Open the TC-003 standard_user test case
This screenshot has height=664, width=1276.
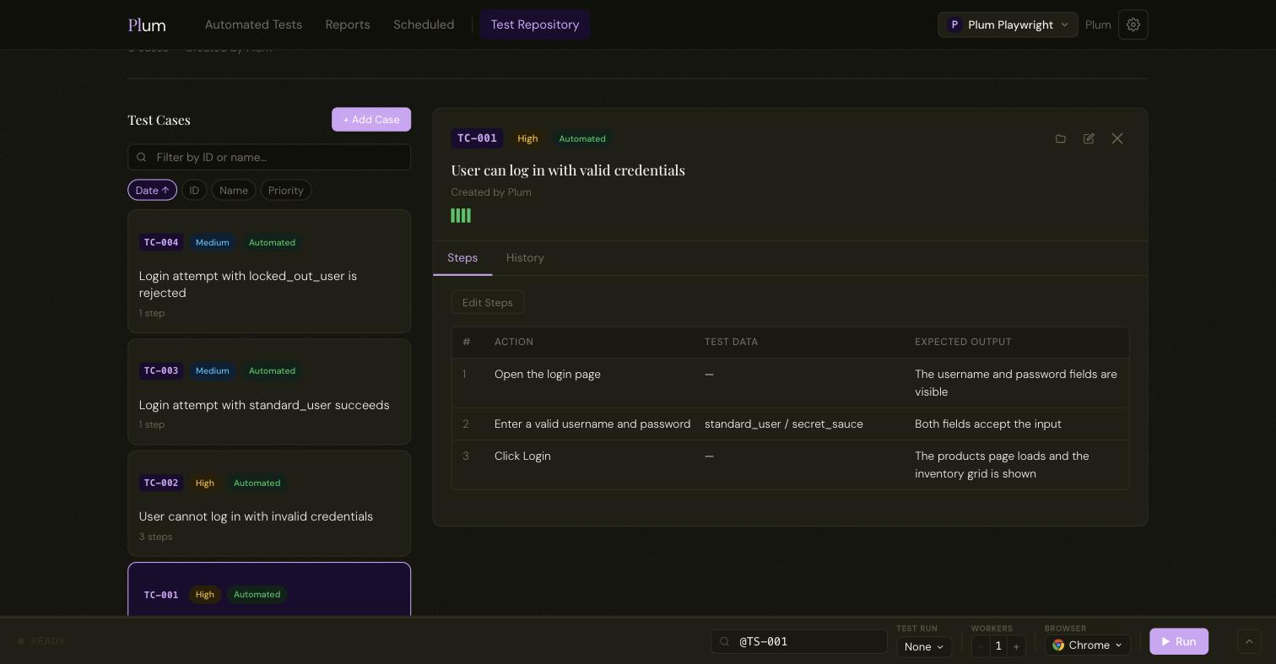pos(269,391)
